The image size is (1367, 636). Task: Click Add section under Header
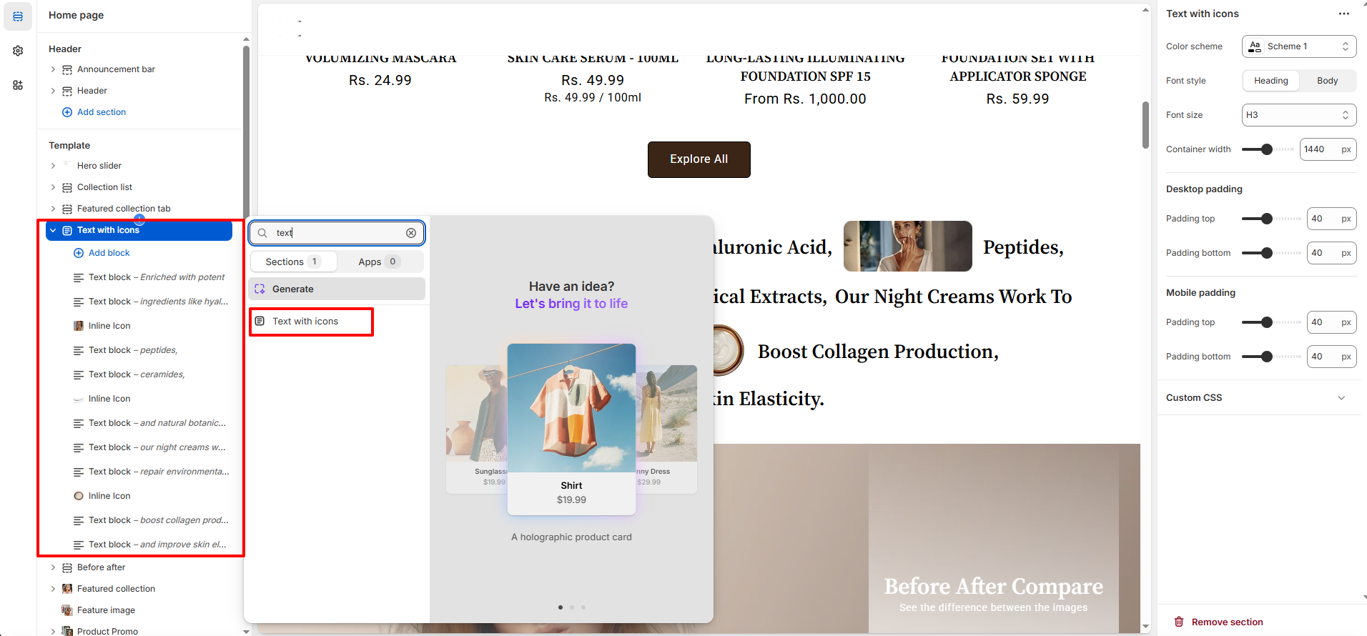[101, 112]
